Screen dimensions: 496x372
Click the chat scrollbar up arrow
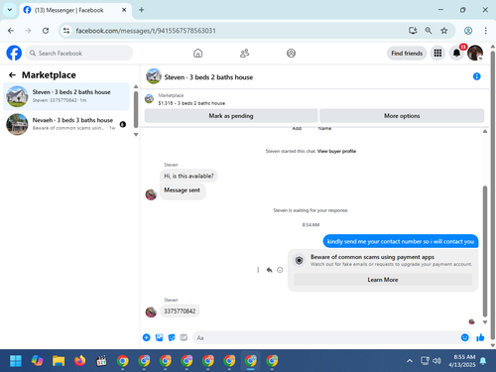coord(485,131)
